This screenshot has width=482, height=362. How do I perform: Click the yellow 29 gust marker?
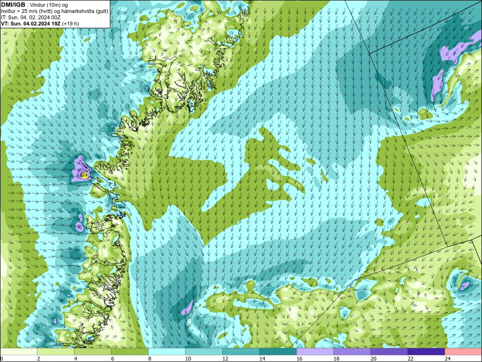click(x=85, y=175)
